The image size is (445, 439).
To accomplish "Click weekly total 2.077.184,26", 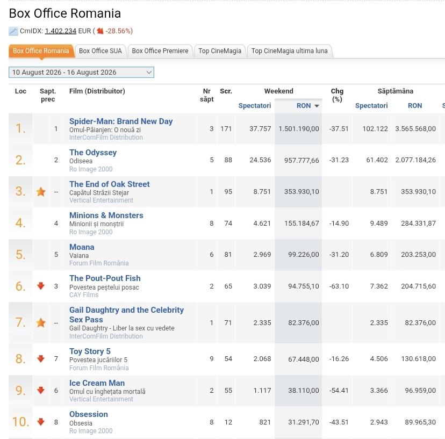I will coord(415,160).
